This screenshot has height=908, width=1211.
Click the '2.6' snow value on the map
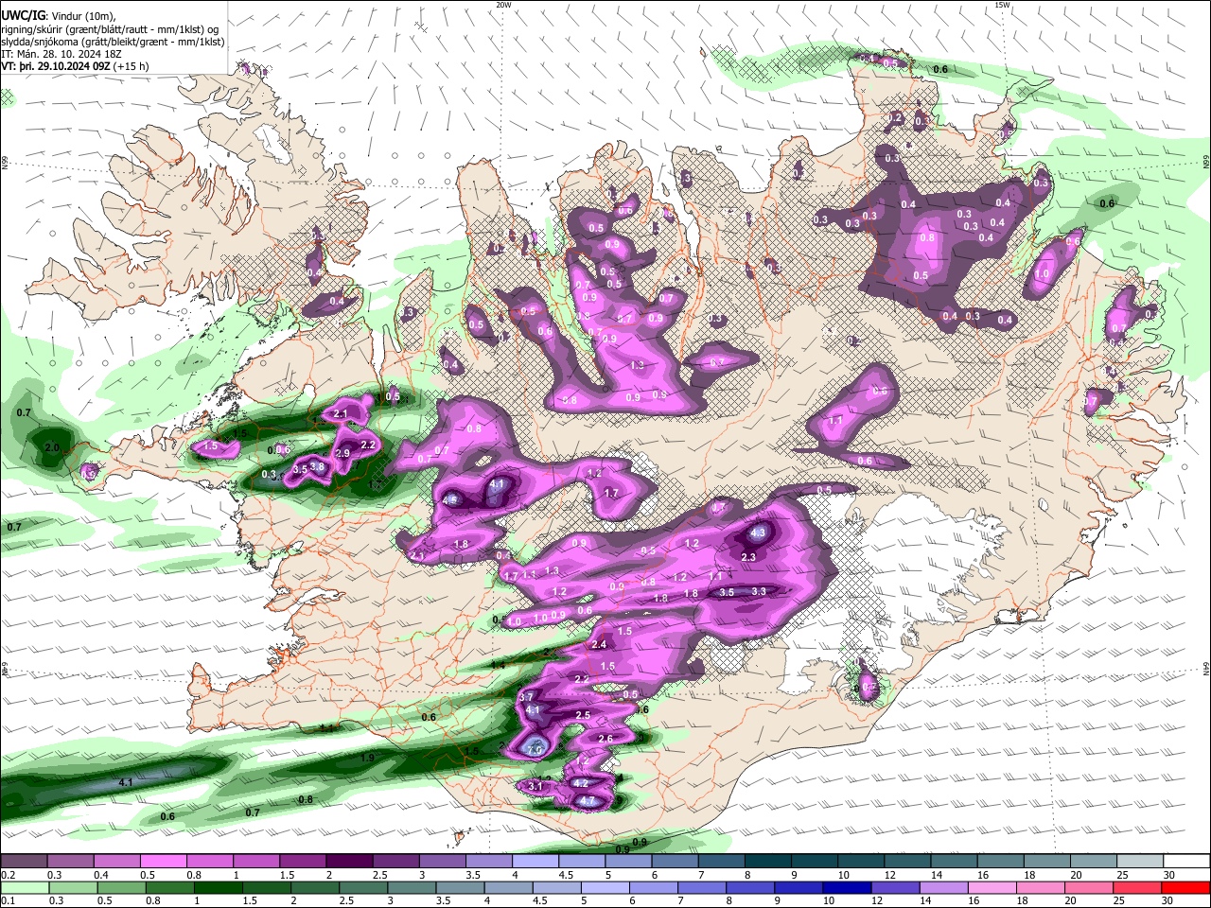606,739
